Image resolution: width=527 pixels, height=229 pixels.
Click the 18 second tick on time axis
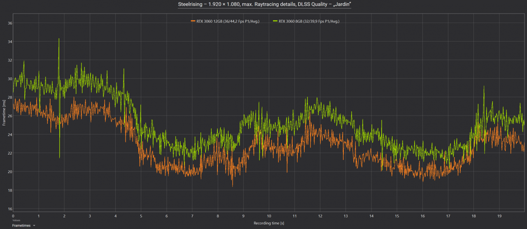pos(473,215)
